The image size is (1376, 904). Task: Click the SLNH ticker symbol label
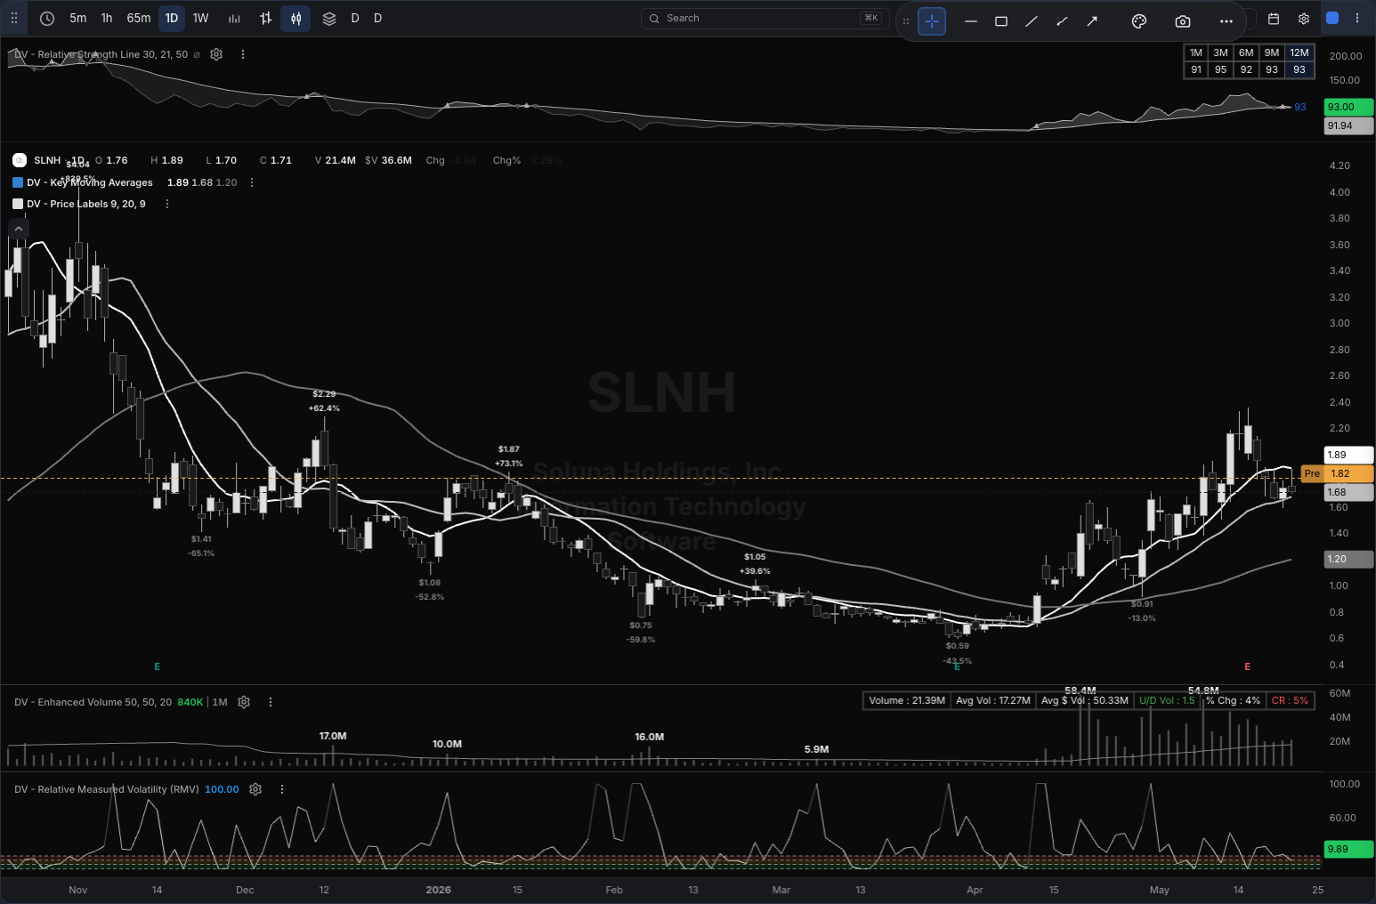[47, 160]
